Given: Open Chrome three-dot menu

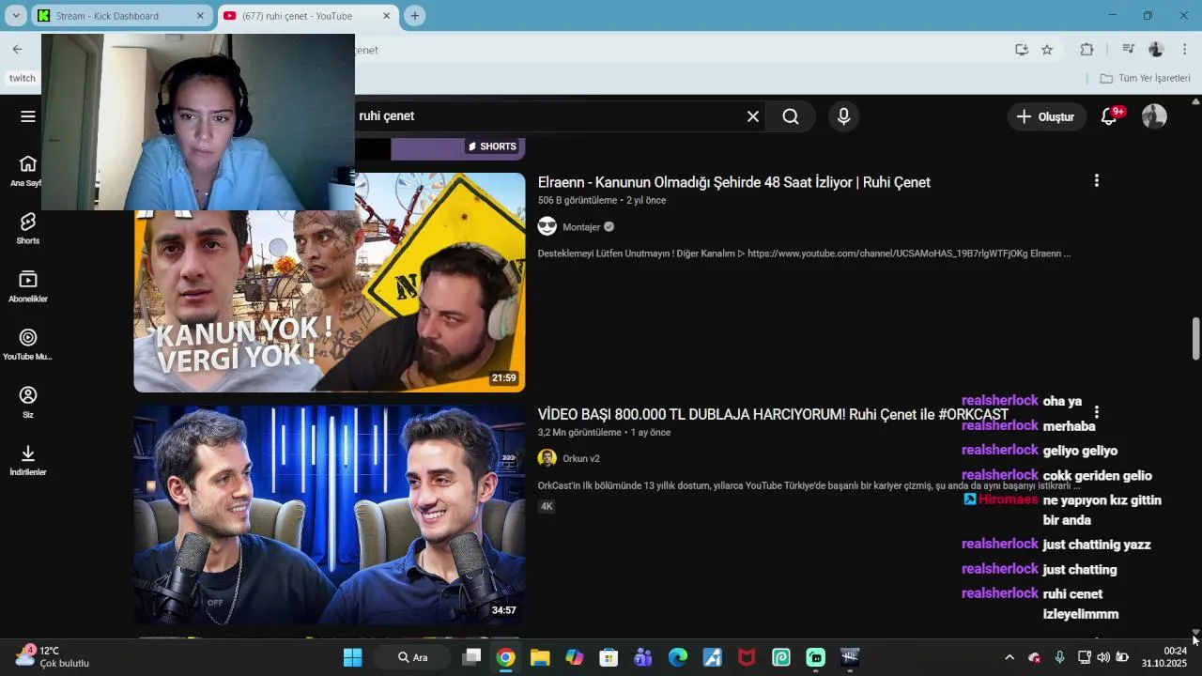Looking at the screenshot, I should pos(1185,50).
